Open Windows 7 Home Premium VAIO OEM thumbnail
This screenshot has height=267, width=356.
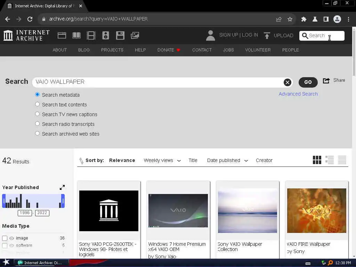pyautogui.click(x=178, y=211)
